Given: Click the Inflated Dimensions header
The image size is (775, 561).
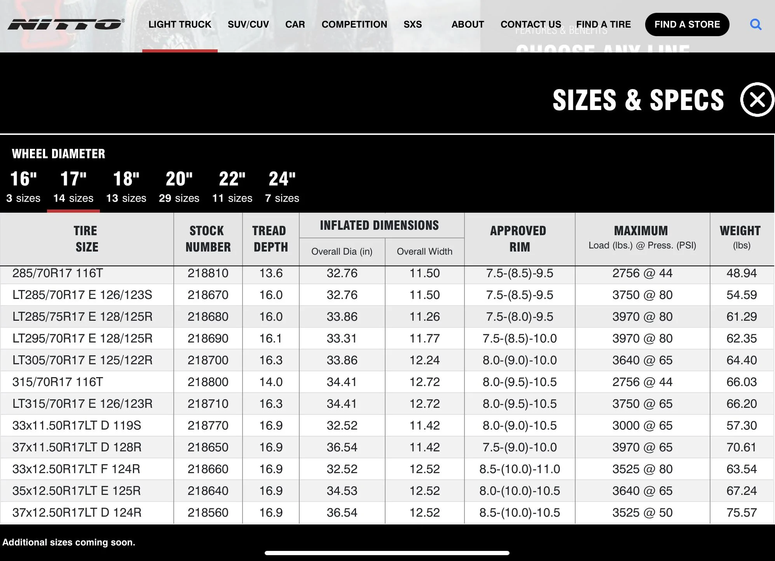Looking at the screenshot, I should pyautogui.click(x=379, y=225).
